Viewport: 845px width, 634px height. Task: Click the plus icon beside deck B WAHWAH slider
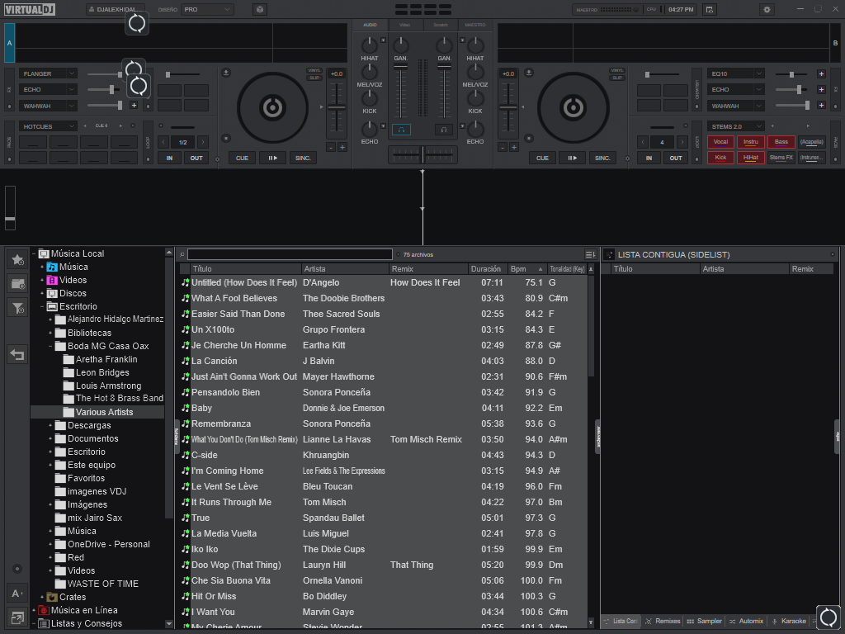tap(821, 105)
